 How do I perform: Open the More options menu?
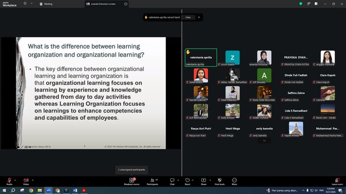tap(234, 182)
